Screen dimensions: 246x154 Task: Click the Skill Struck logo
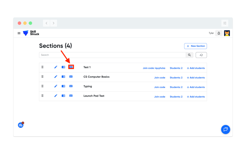point(31,33)
